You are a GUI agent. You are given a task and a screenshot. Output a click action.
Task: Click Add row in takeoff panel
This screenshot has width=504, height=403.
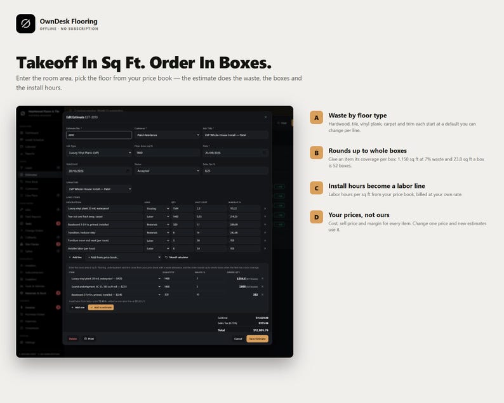click(78, 308)
